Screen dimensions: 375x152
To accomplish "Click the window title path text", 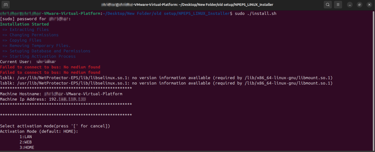I will pyautogui.click(x=187, y=5).
